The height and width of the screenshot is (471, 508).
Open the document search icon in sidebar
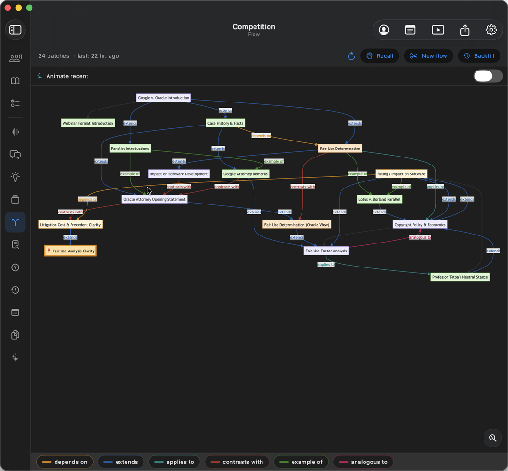(15, 244)
